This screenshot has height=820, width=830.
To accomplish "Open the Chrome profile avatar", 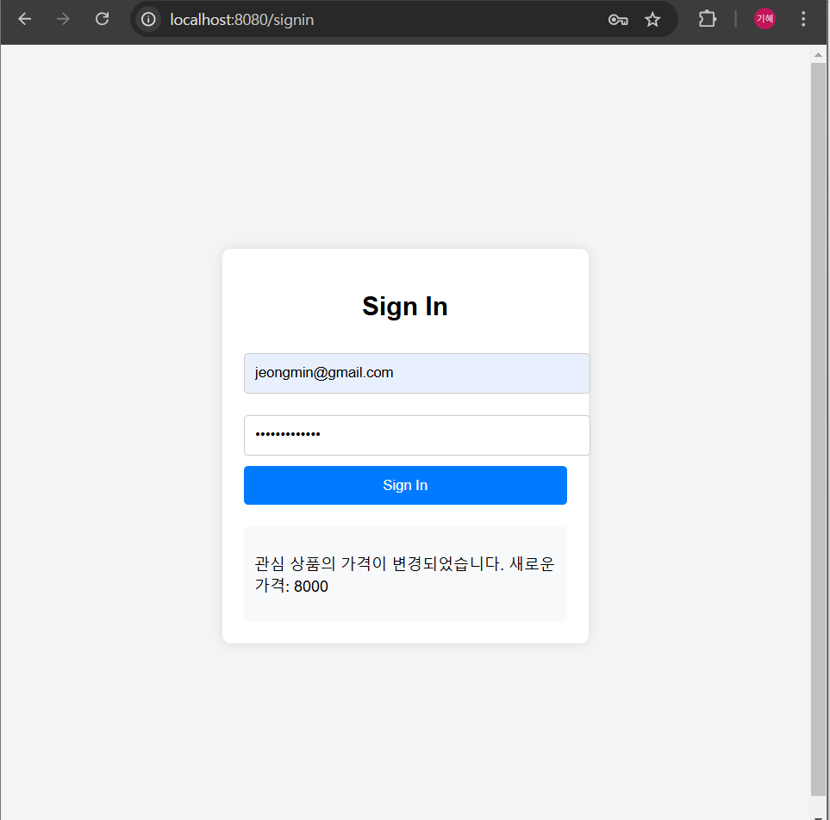I will 764,19.
